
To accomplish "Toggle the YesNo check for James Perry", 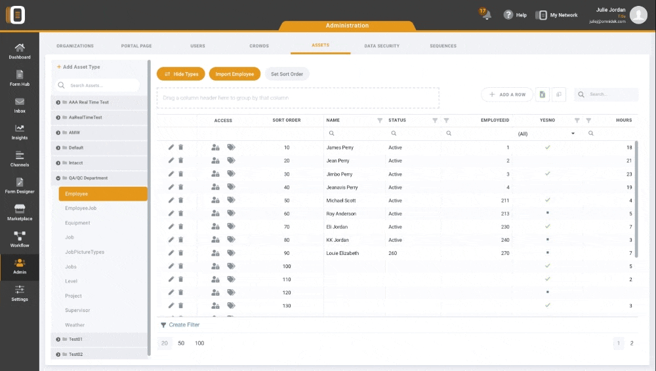I will 547,147.
